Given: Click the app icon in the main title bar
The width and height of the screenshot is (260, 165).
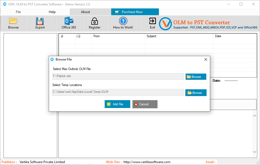Looking at the screenshot, I should tap(5, 4).
